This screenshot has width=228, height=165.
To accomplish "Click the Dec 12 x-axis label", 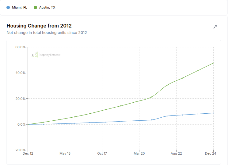I will click(x=28, y=153).
